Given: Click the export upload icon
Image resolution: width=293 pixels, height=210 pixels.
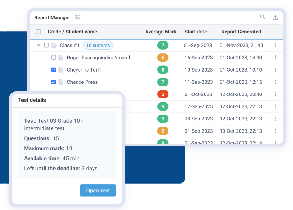Looking at the screenshot, I should 275,17.
